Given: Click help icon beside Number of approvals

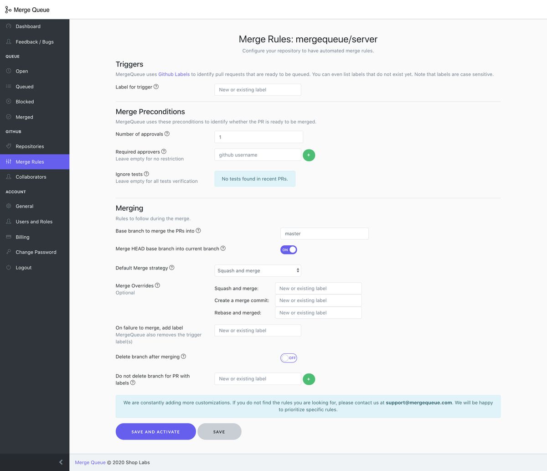Looking at the screenshot, I should (167, 134).
